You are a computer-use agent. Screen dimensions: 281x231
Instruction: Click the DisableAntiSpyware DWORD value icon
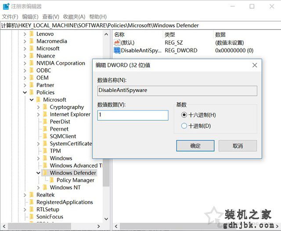(117, 50)
